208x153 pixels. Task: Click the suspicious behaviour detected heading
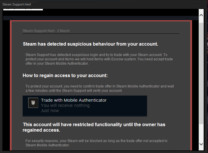coord(91,44)
